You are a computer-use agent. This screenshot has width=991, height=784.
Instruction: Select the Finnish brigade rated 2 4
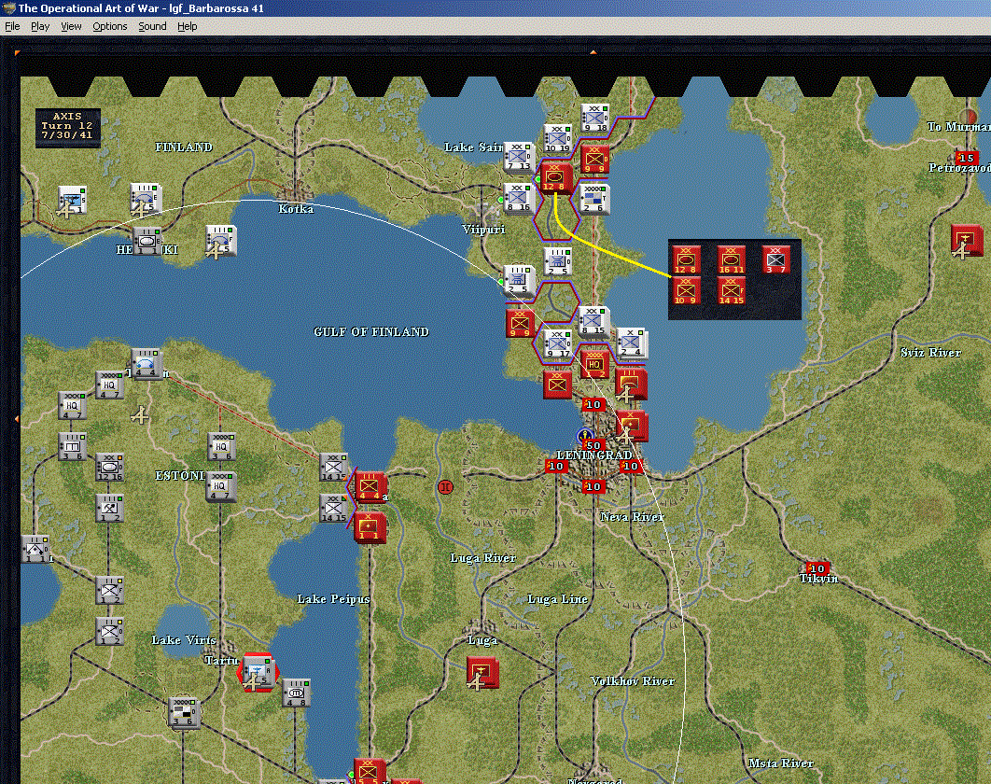[x=631, y=342]
